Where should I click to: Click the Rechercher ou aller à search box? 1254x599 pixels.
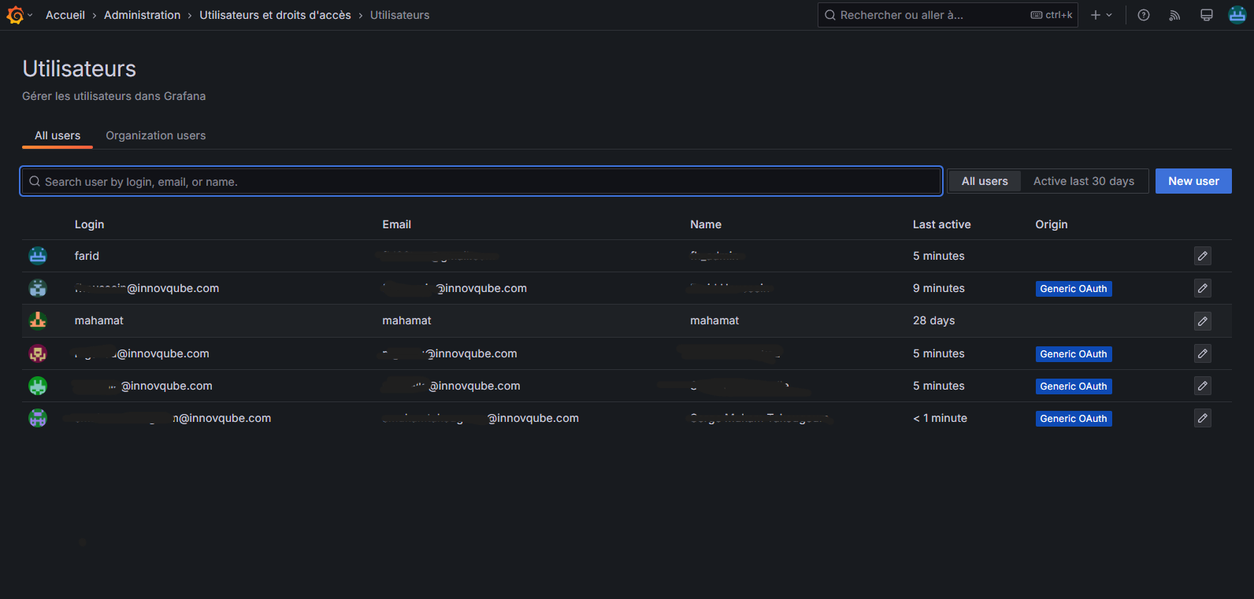point(948,15)
